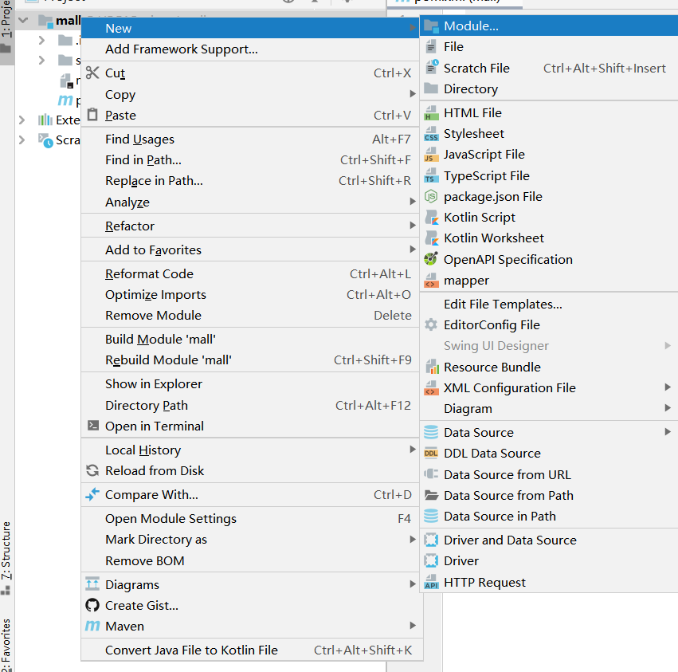
Task: Click the mapper template icon
Action: tap(431, 281)
